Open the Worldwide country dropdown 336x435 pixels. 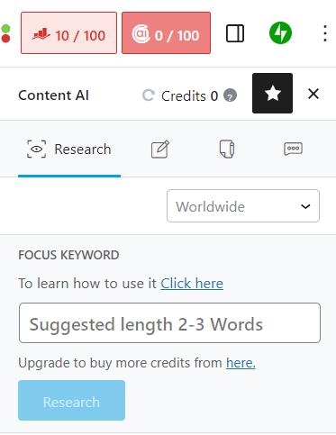(243, 206)
